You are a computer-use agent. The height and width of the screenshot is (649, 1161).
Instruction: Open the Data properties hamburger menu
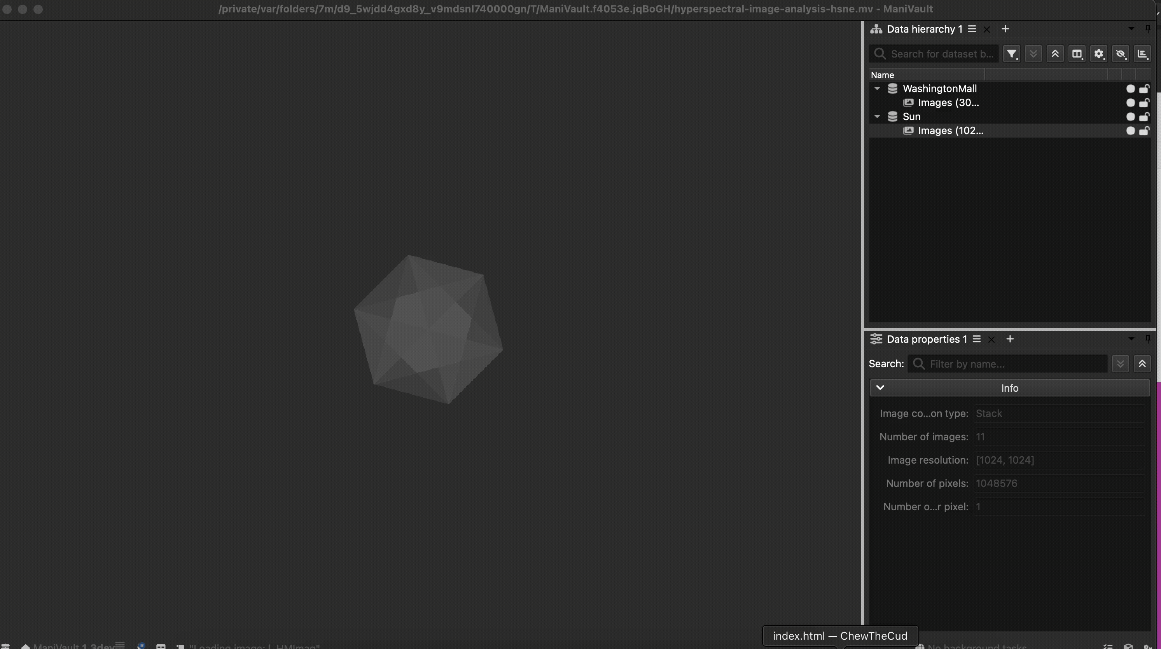coord(976,339)
